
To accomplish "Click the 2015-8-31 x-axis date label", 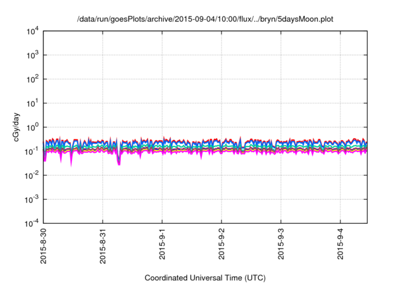I will [x=103, y=246].
